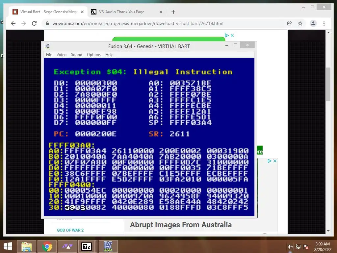Go back in Chrome
Viewport: 337px width, 253px height.
[x=13, y=23]
